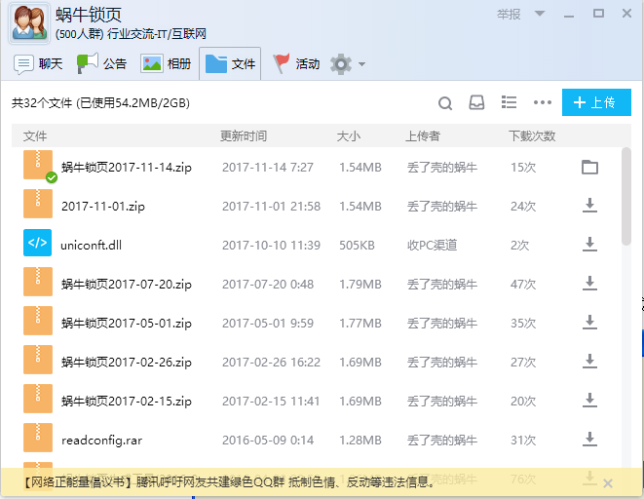
Task: Dismiss the yellow 网络正能量倡议书 notice
Action: click(608, 483)
